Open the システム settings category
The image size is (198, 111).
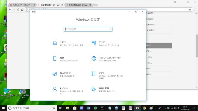[x=68, y=44]
